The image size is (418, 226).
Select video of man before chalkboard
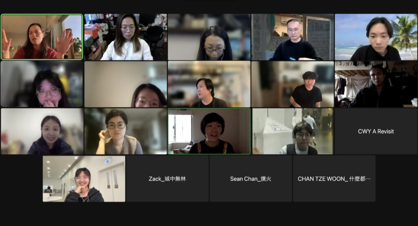pyautogui.click(x=292, y=37)
